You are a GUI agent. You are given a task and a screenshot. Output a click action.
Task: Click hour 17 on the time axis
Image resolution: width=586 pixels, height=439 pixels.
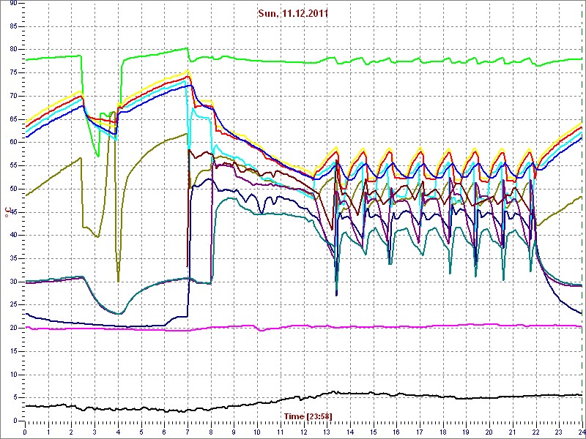pos(420,432)
